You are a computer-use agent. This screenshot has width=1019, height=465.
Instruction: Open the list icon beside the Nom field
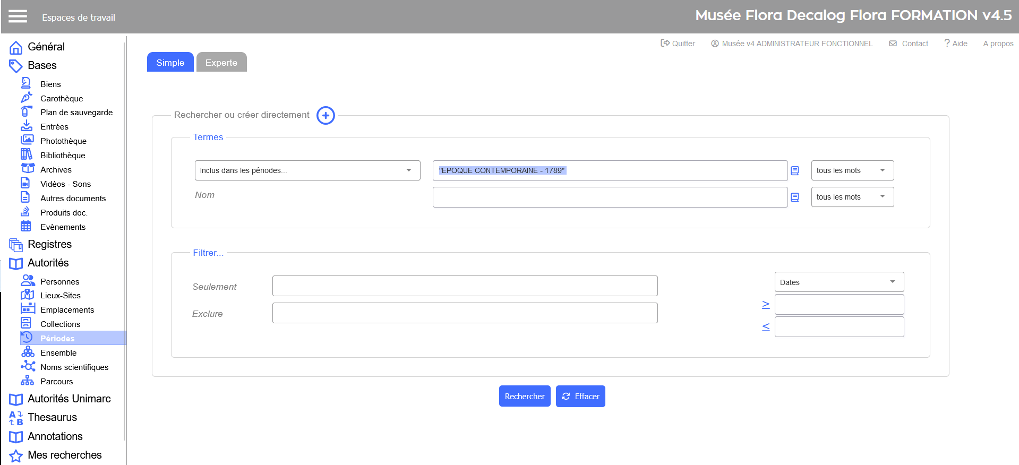point(794,197)
